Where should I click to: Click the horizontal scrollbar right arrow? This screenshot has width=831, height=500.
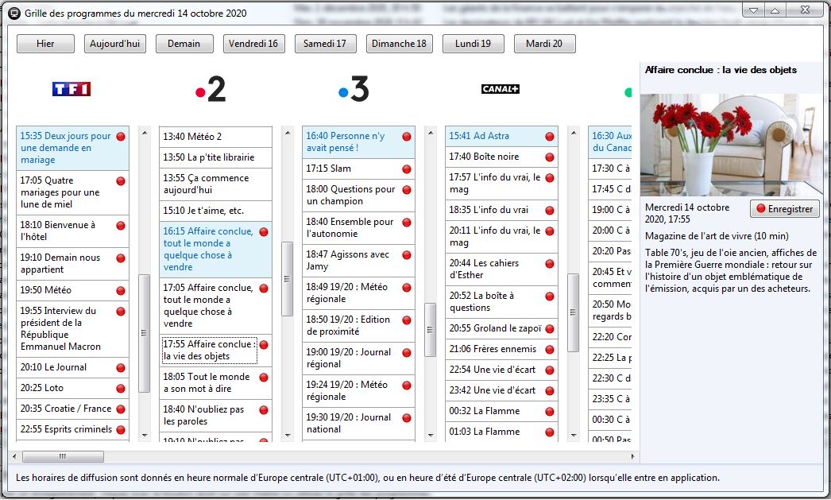pyautogui.click(x=632, y=456)
